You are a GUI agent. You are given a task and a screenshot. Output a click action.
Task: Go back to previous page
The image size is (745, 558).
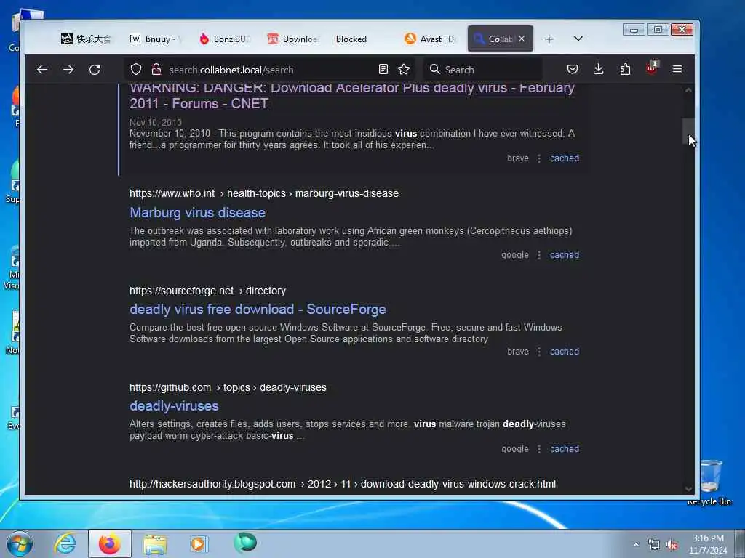pyautogui.click(x=41, y=70)
